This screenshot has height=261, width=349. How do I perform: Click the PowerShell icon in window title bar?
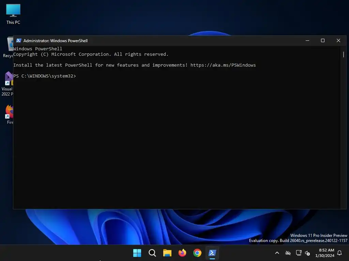[x=19, y=40]
